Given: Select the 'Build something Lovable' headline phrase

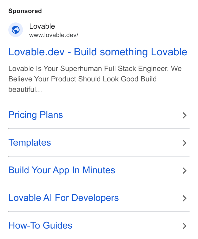Looking at the screenshot, I should (131, 52).
